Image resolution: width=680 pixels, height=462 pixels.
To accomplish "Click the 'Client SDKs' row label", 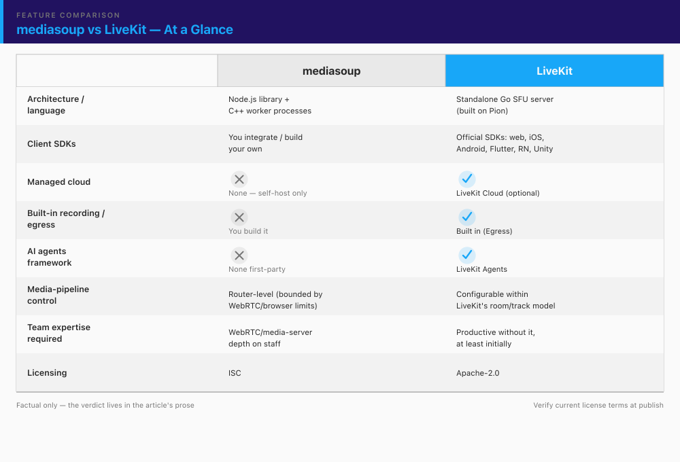I will pyautogui.click(x=51, y=144).
